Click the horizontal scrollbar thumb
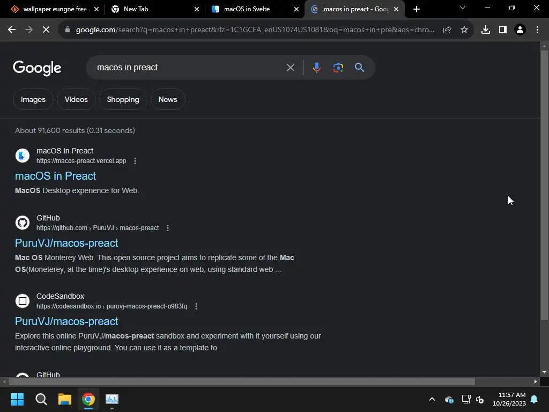Image resolution: width=549 pixels, height=412 pixels. pos(242,381)
